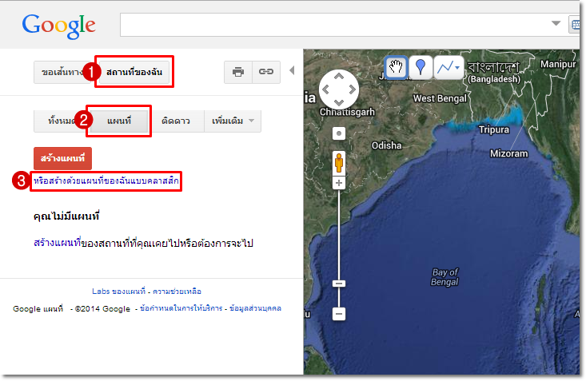Click Chhattisgarh map label
Image resolution: width=586 pixels, height=381 pixels.
347,112
